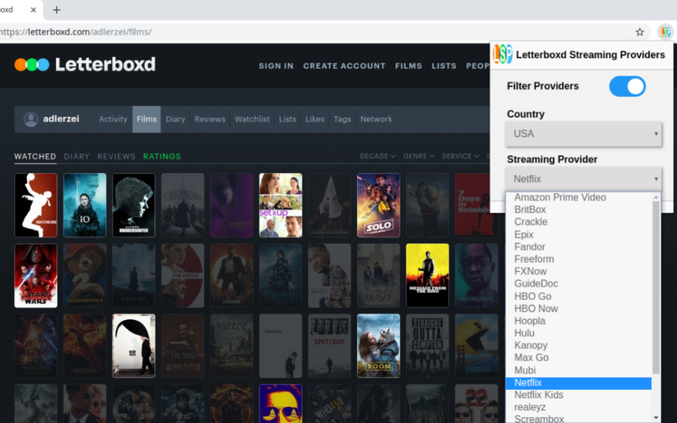Select Amazon Prime Video from provider list
Screen dimensions: 677x423
tap(579, 197)
